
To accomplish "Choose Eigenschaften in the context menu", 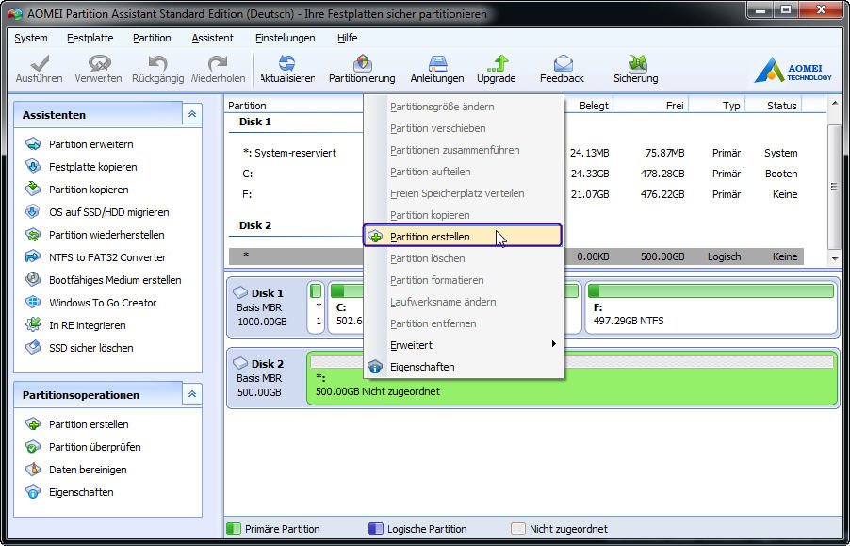I will (x=463, y=367).
